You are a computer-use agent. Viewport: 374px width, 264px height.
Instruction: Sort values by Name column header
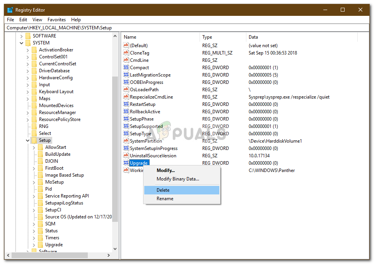[x=161, y=37]
